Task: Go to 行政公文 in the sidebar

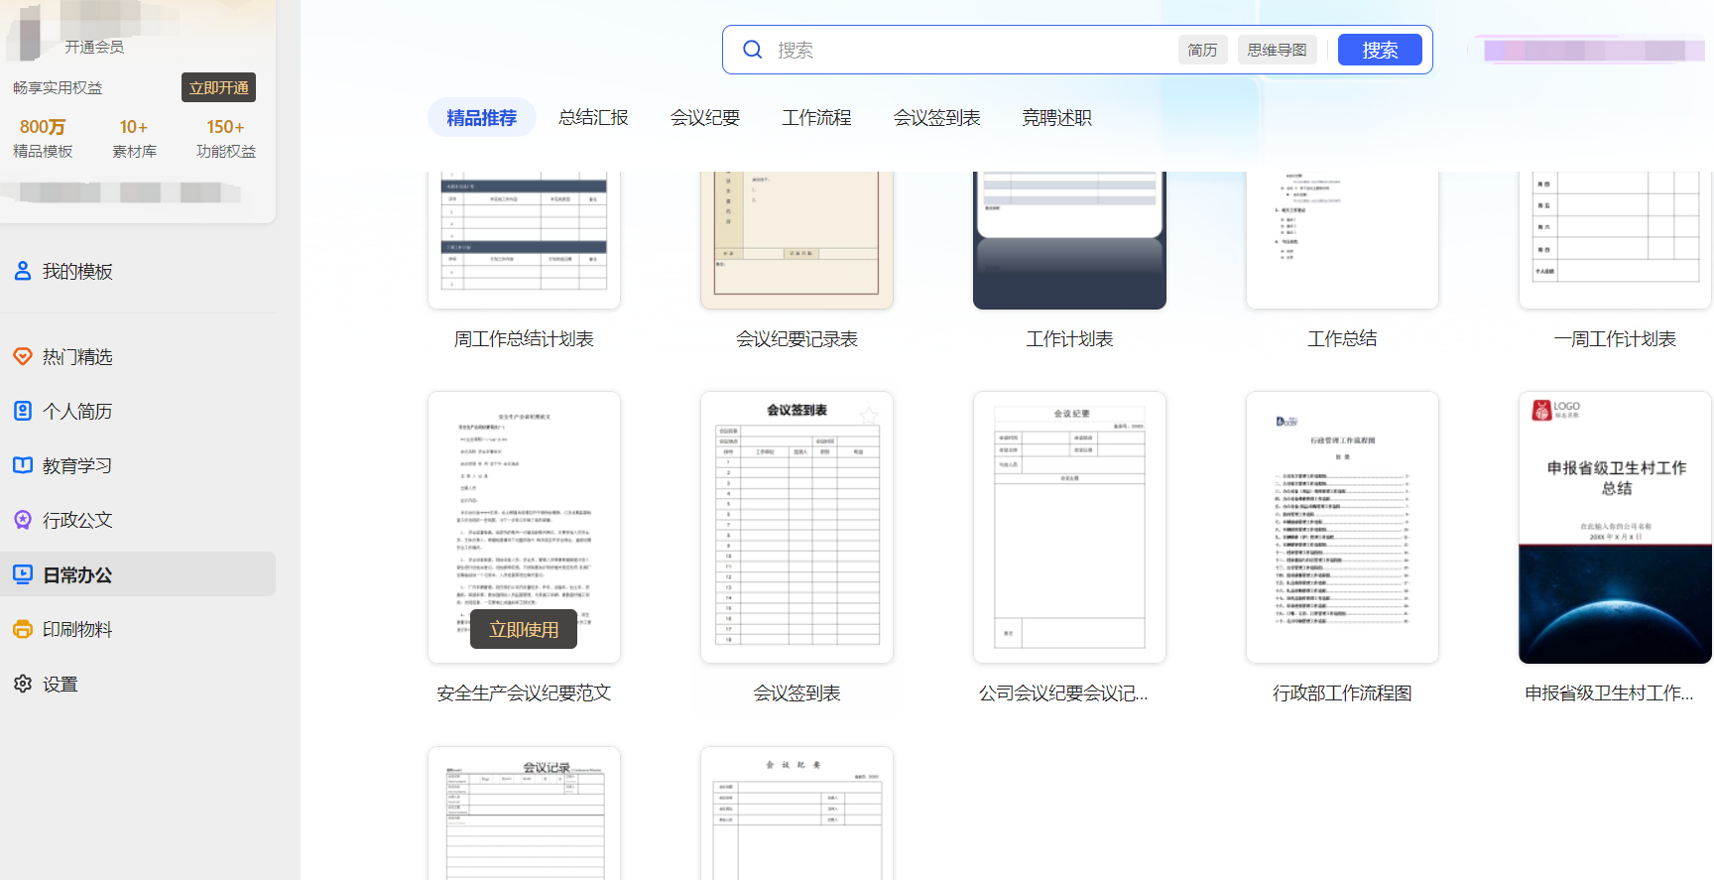Action: 138,520
